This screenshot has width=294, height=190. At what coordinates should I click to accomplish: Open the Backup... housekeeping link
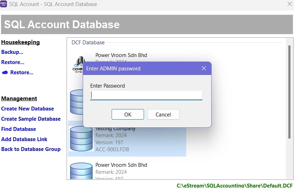pyautogui.click(x=12, y=52)
